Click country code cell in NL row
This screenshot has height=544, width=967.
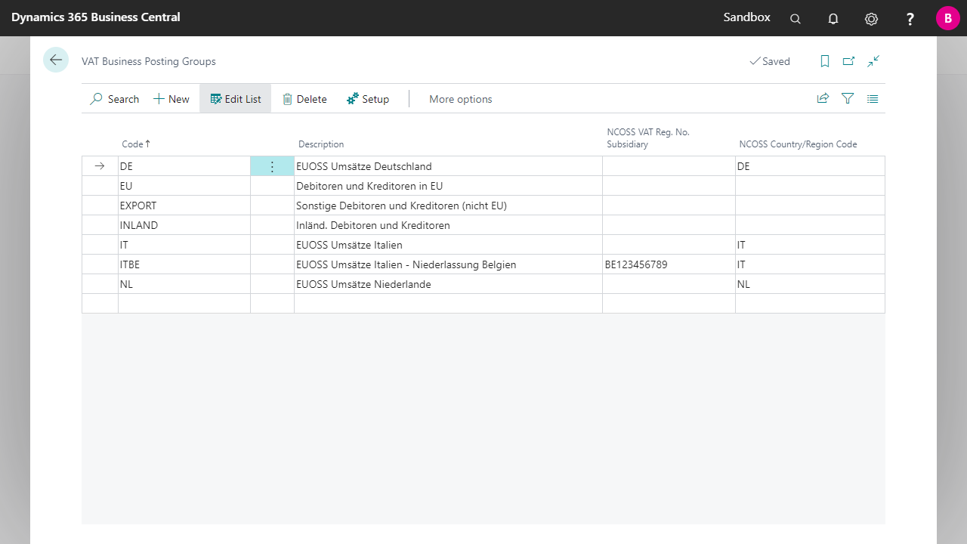coord(810,284)
